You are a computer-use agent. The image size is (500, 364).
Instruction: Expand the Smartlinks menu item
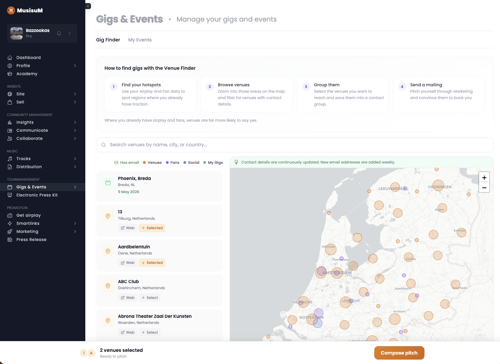[x=28, y=223]
